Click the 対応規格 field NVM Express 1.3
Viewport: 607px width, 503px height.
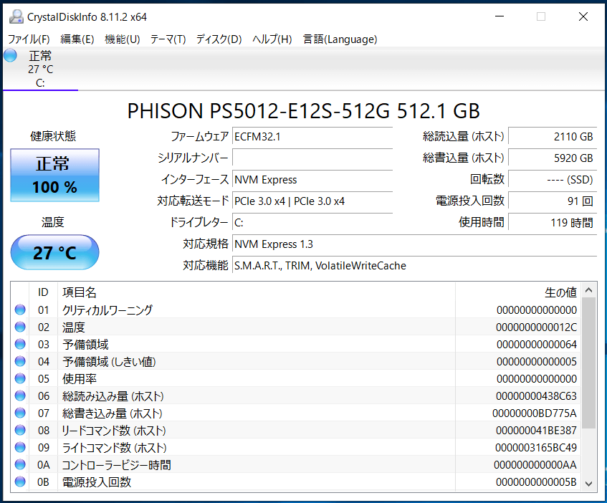tap(415, 244)
